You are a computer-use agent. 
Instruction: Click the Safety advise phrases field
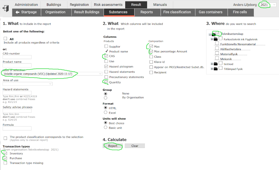point(17,111)
